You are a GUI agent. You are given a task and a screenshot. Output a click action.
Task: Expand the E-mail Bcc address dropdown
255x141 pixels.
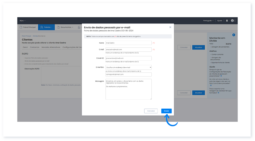point(128,67)
